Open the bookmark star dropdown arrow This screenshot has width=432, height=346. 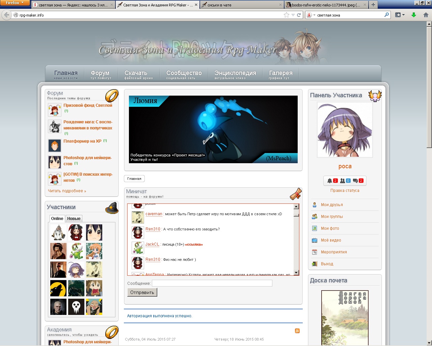[x=293, y=15]
